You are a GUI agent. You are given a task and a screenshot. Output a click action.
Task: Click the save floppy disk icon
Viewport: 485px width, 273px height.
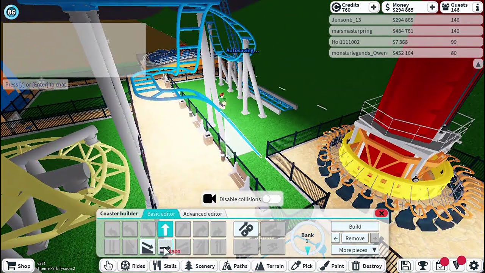[405, 266]
